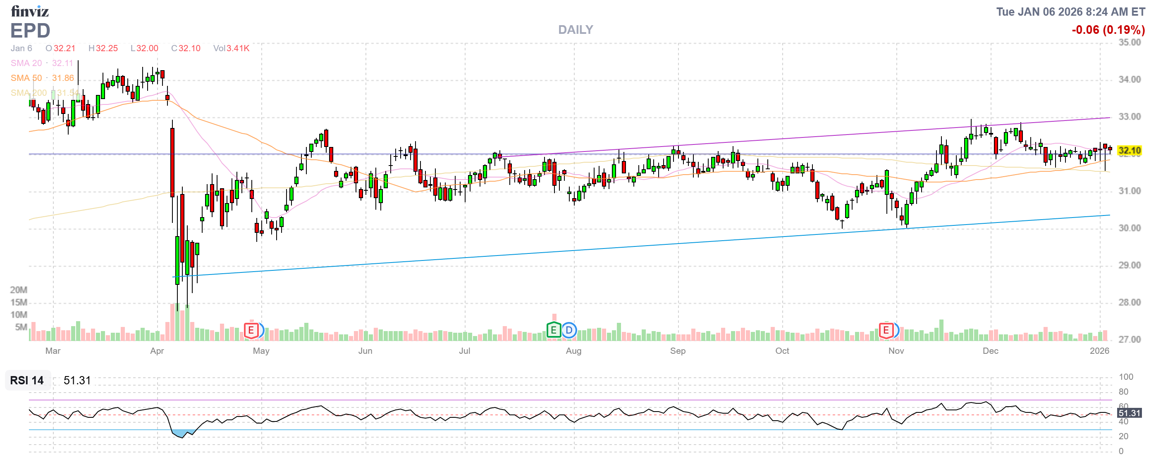Select the 2026 label on time axis

[1099, 351]
